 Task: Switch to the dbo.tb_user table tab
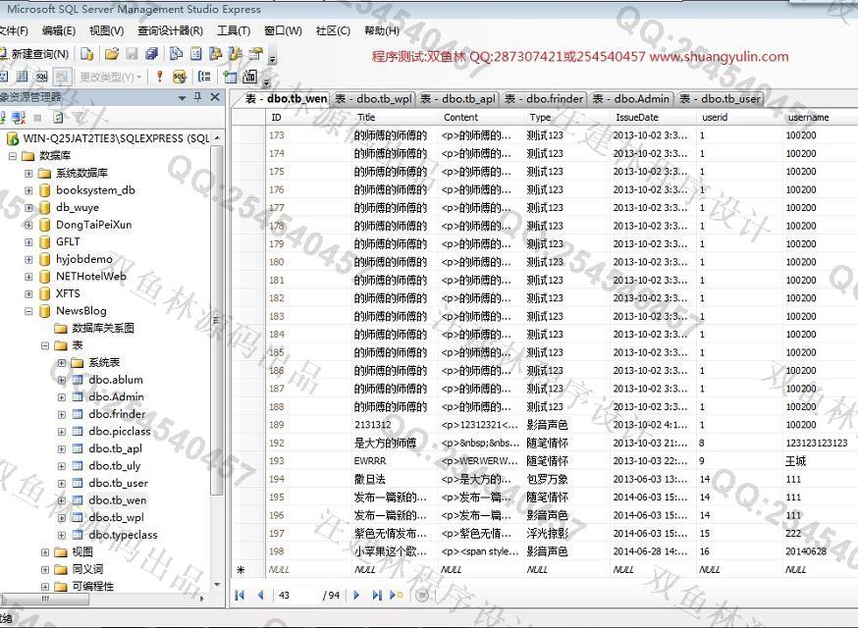click(x=720, y=99)
